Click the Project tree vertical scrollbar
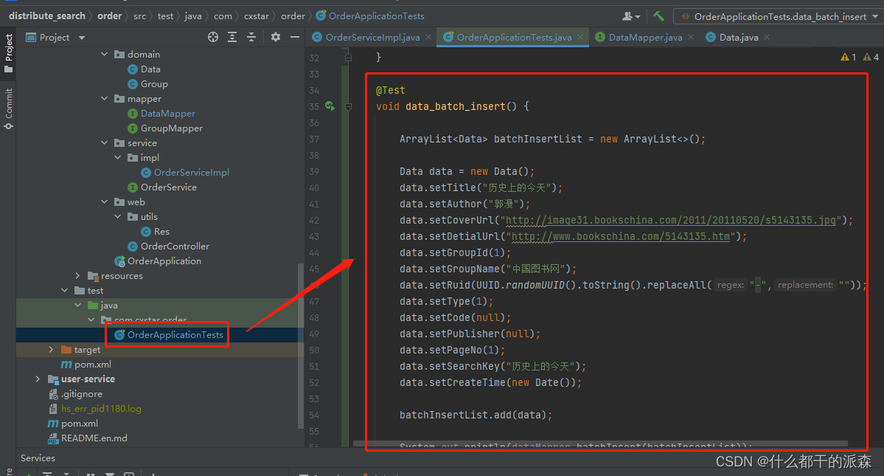The image size is (884, 476). pyautogui.click(x=301, y=346)
